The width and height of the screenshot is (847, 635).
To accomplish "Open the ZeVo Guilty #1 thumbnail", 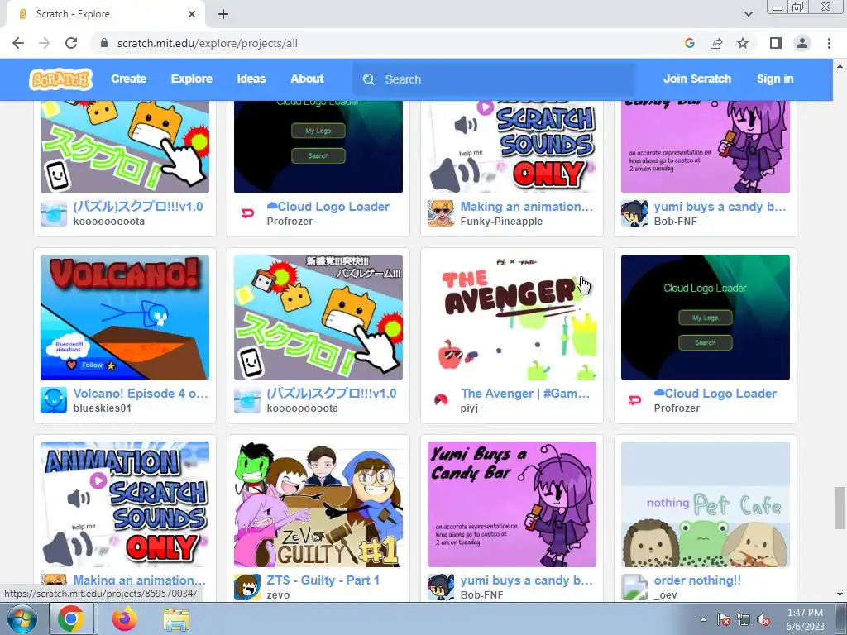I will pyautogui.click(x=318, y=504).
